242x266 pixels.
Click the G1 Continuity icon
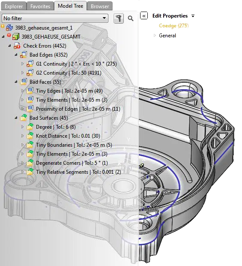[30, 64]
